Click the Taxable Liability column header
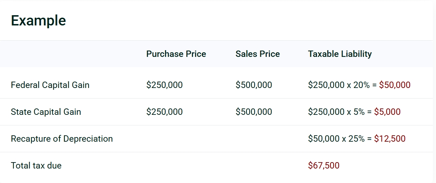Viewport: 436px width, 183px height. (340, 54)
